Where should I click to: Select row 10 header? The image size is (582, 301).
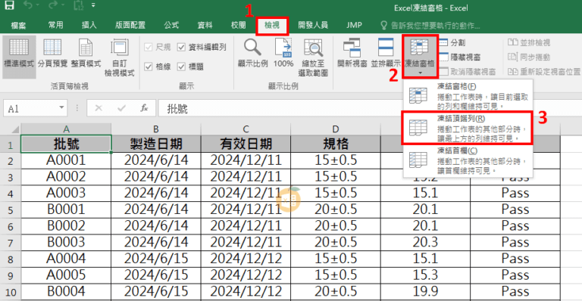tap(11, 292)
